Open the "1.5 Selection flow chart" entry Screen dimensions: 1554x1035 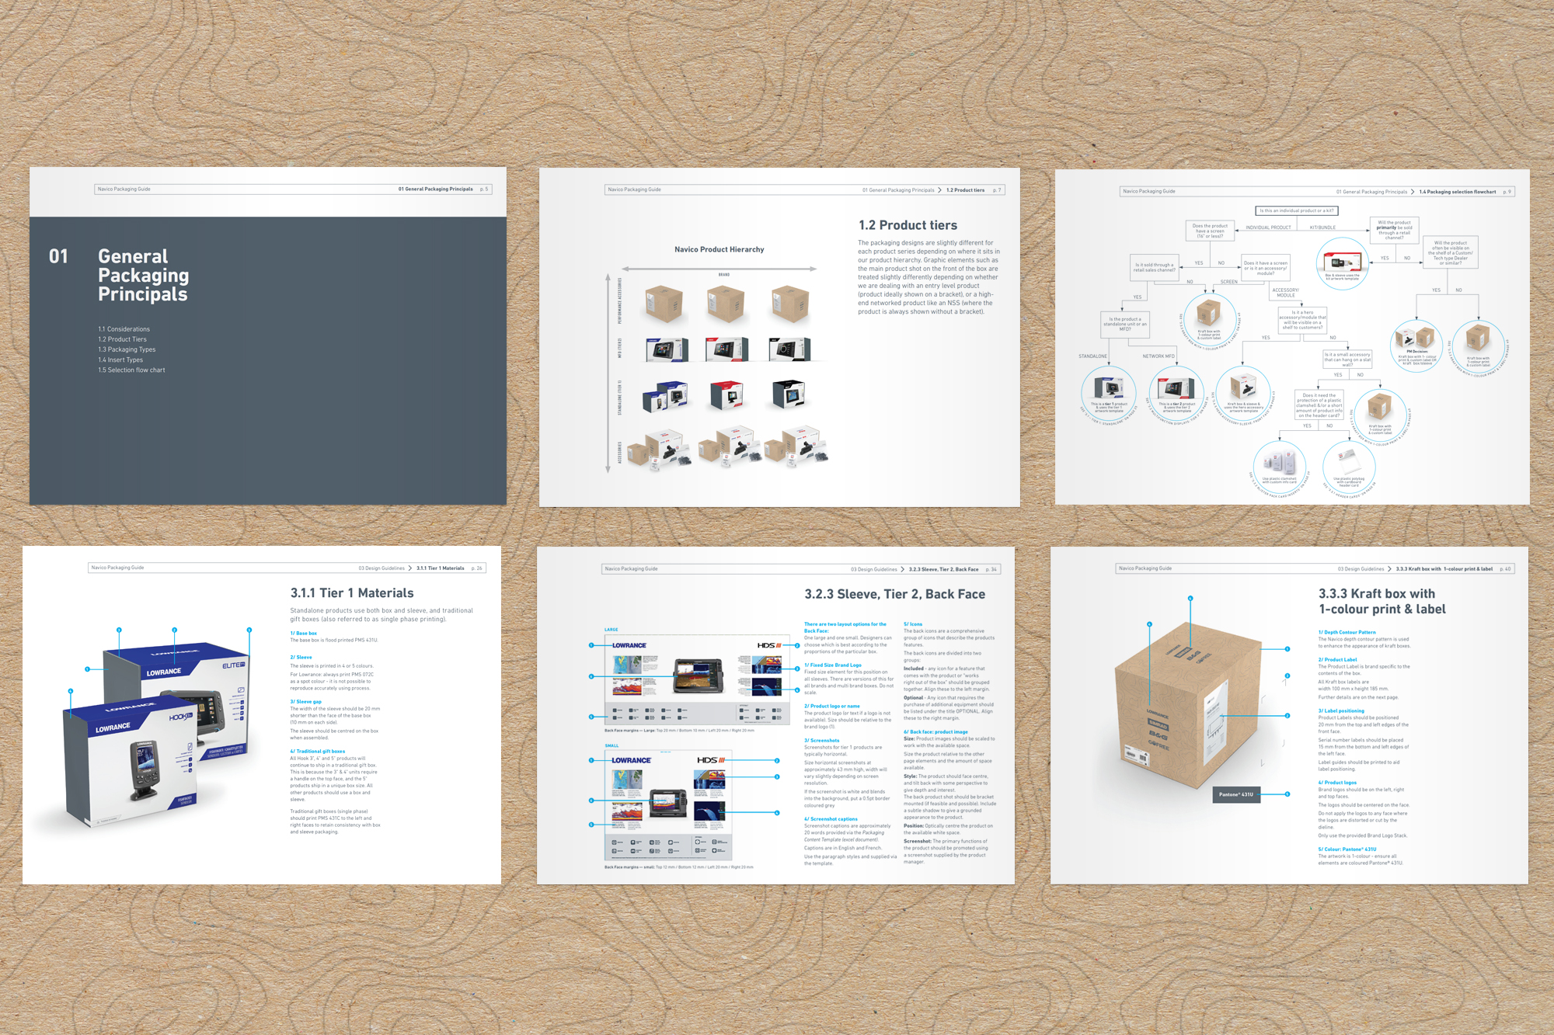pyautogui.click(x=131, y=370)
